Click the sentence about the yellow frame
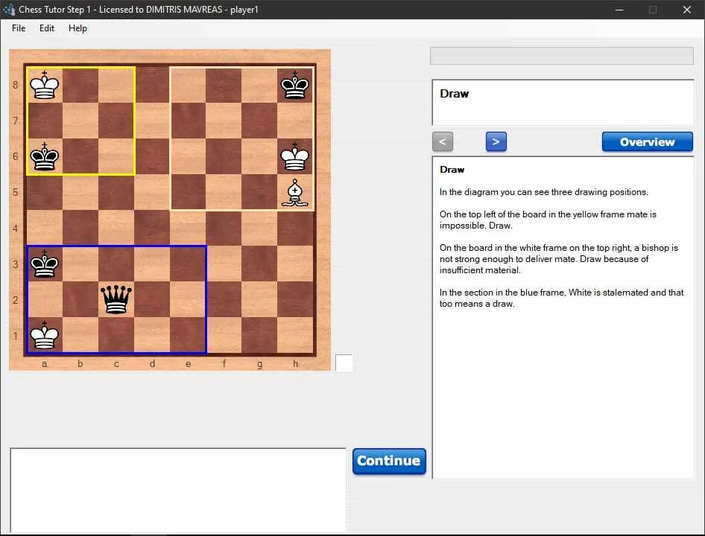 pyautogui.click(x=548, y=220)
